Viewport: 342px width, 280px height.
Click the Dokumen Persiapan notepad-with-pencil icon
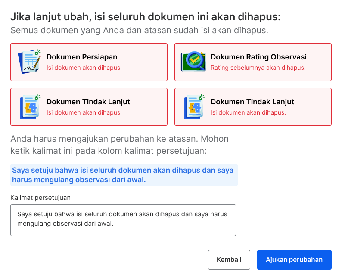click(x=29, y=62)
